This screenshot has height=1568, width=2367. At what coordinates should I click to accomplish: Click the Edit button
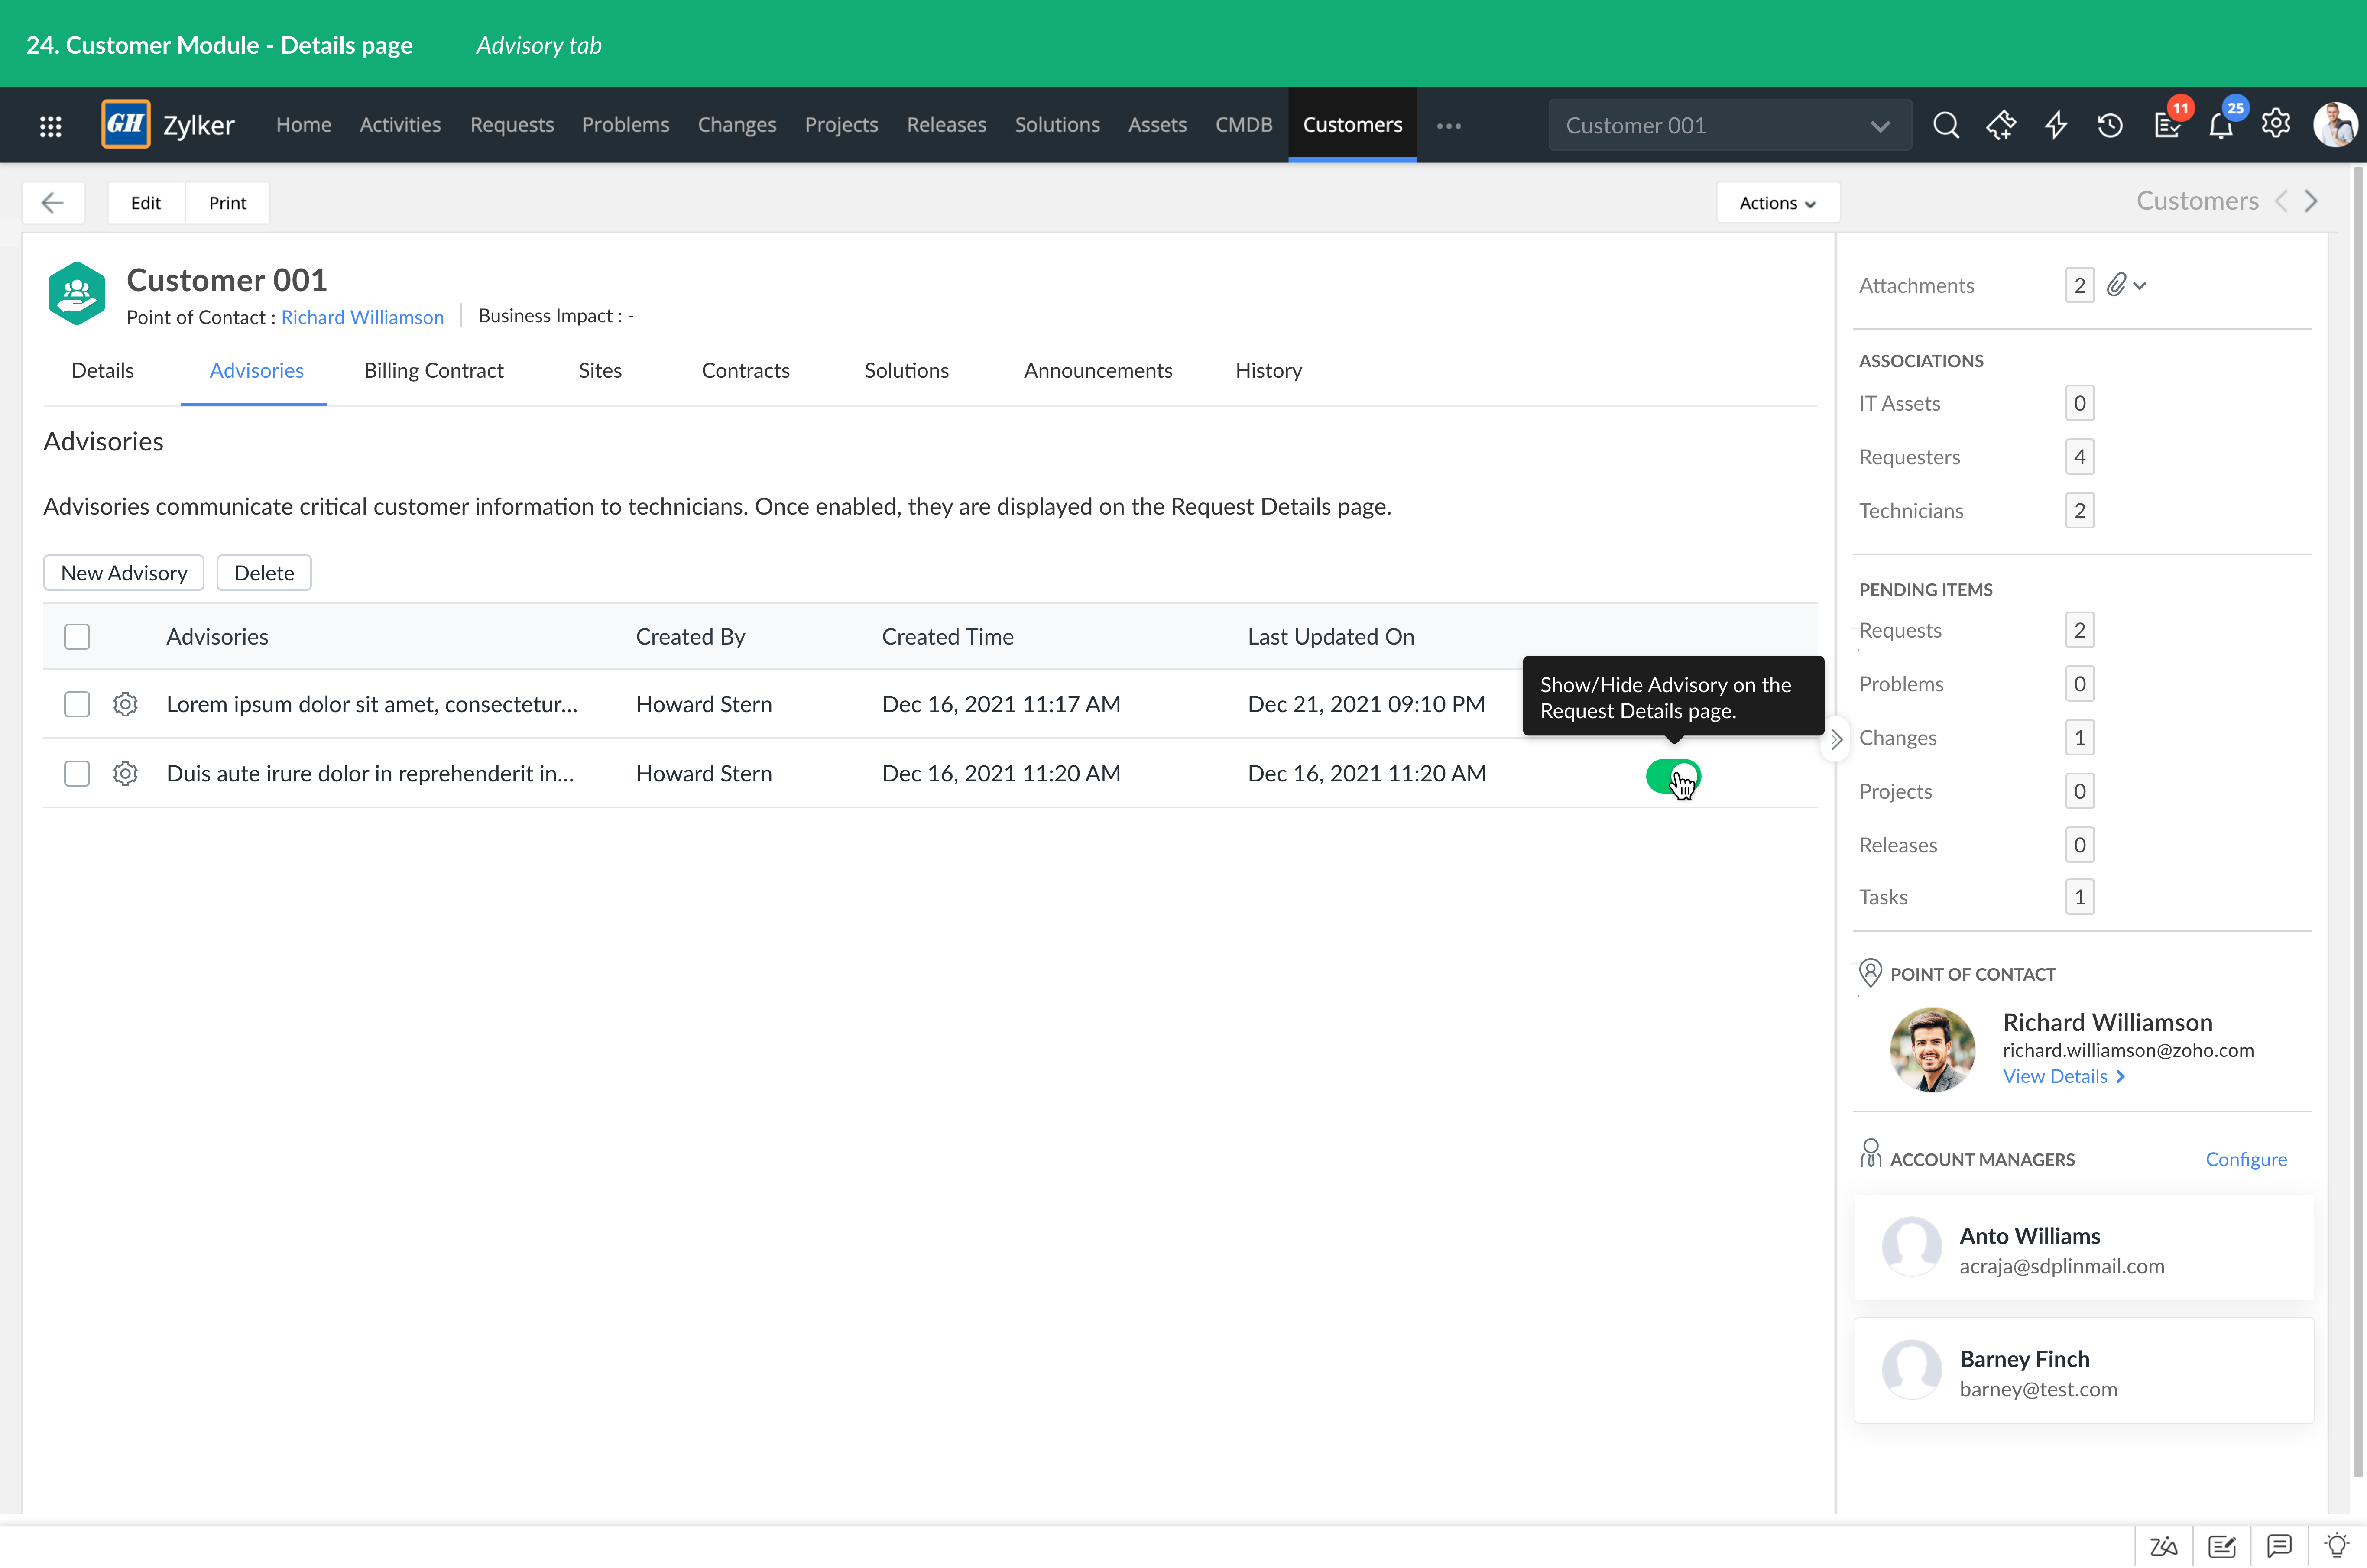[146, 203]
